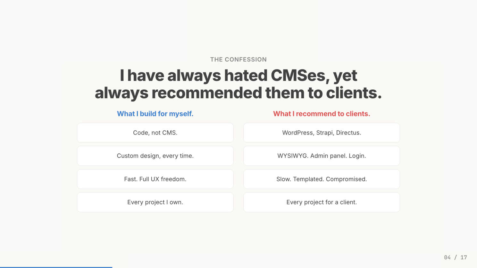This screenshot has height=268, width=477.
Task: Click the blue slide progress bar
Action: [x=56, y=267]
